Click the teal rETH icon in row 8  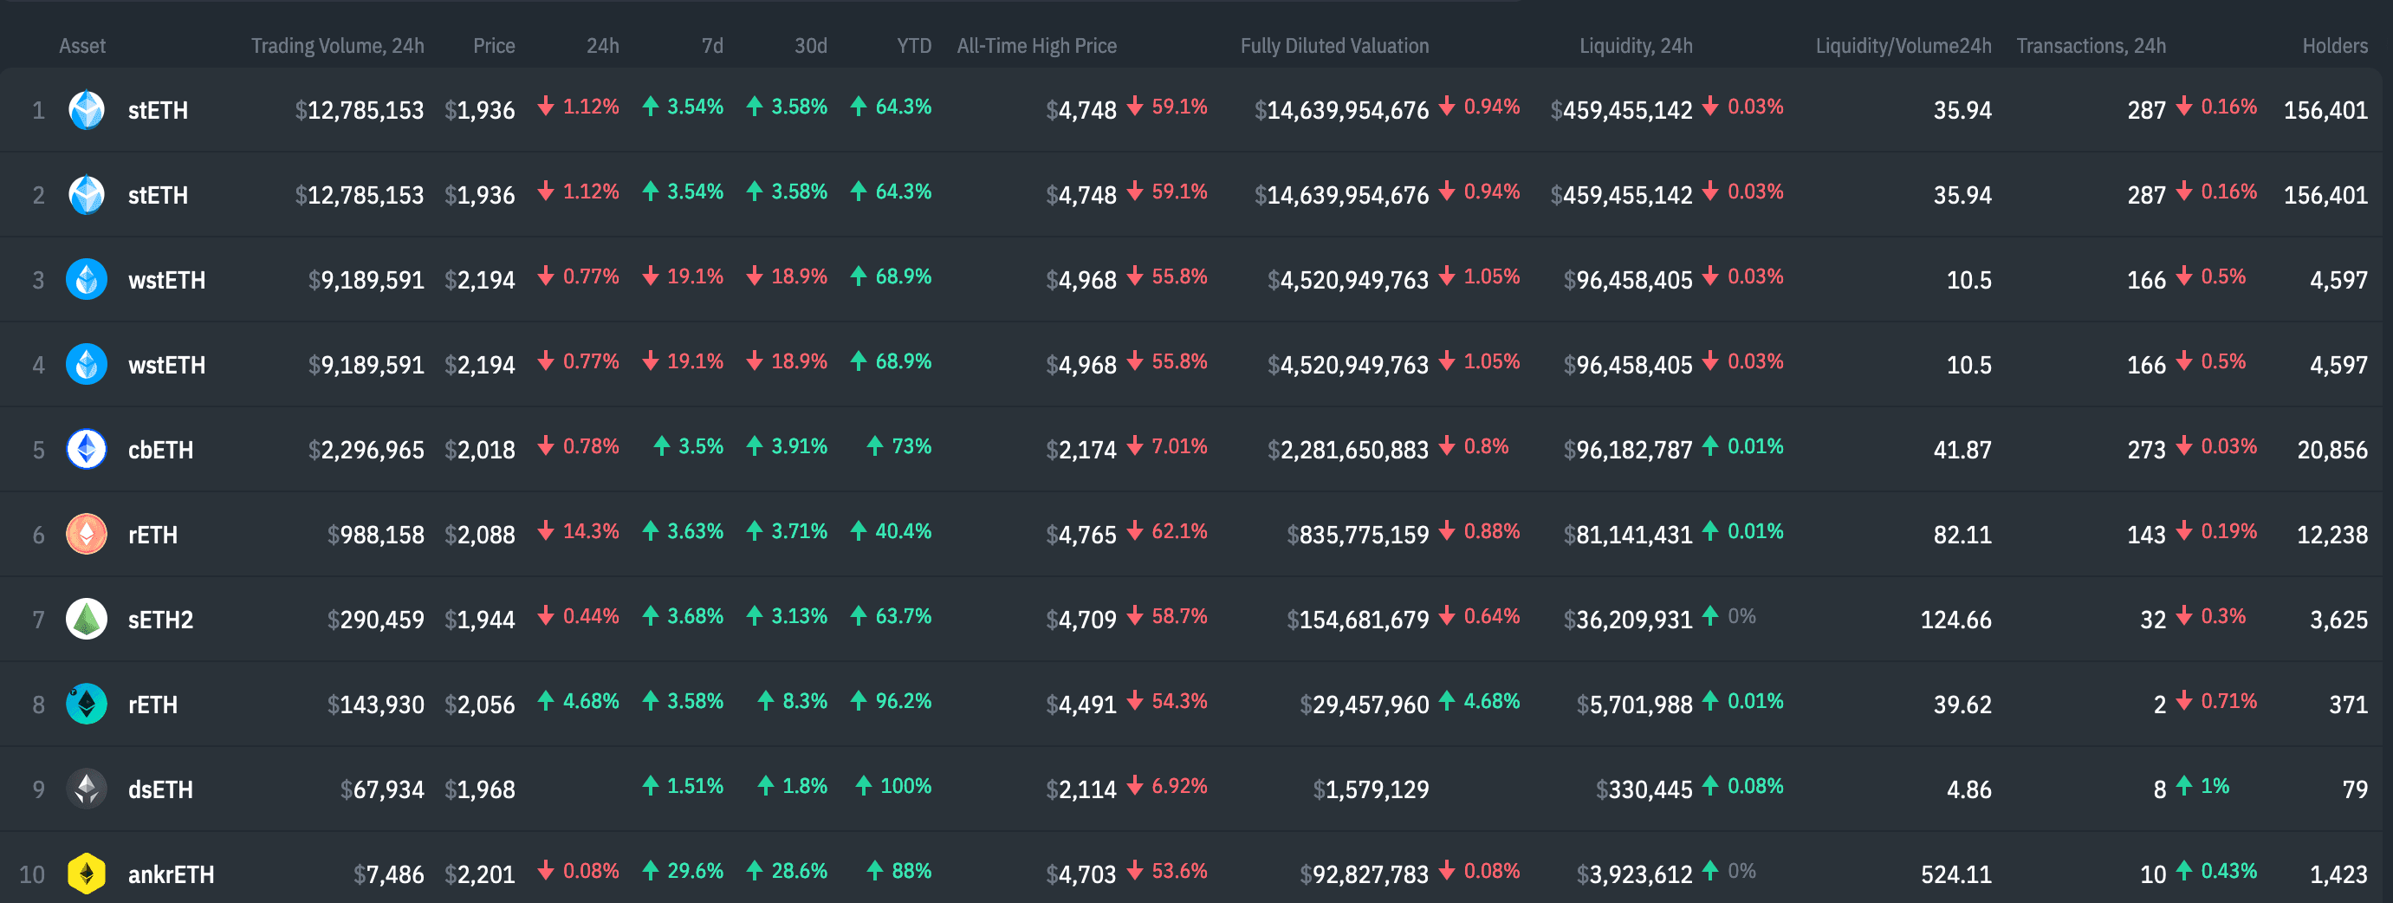coord(87,705)
